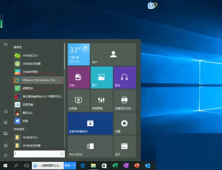Image resolution: width=222 pixels, height=170 pixels.
Task: Expand the 360安全中心 folder
Action: [38, 138]
